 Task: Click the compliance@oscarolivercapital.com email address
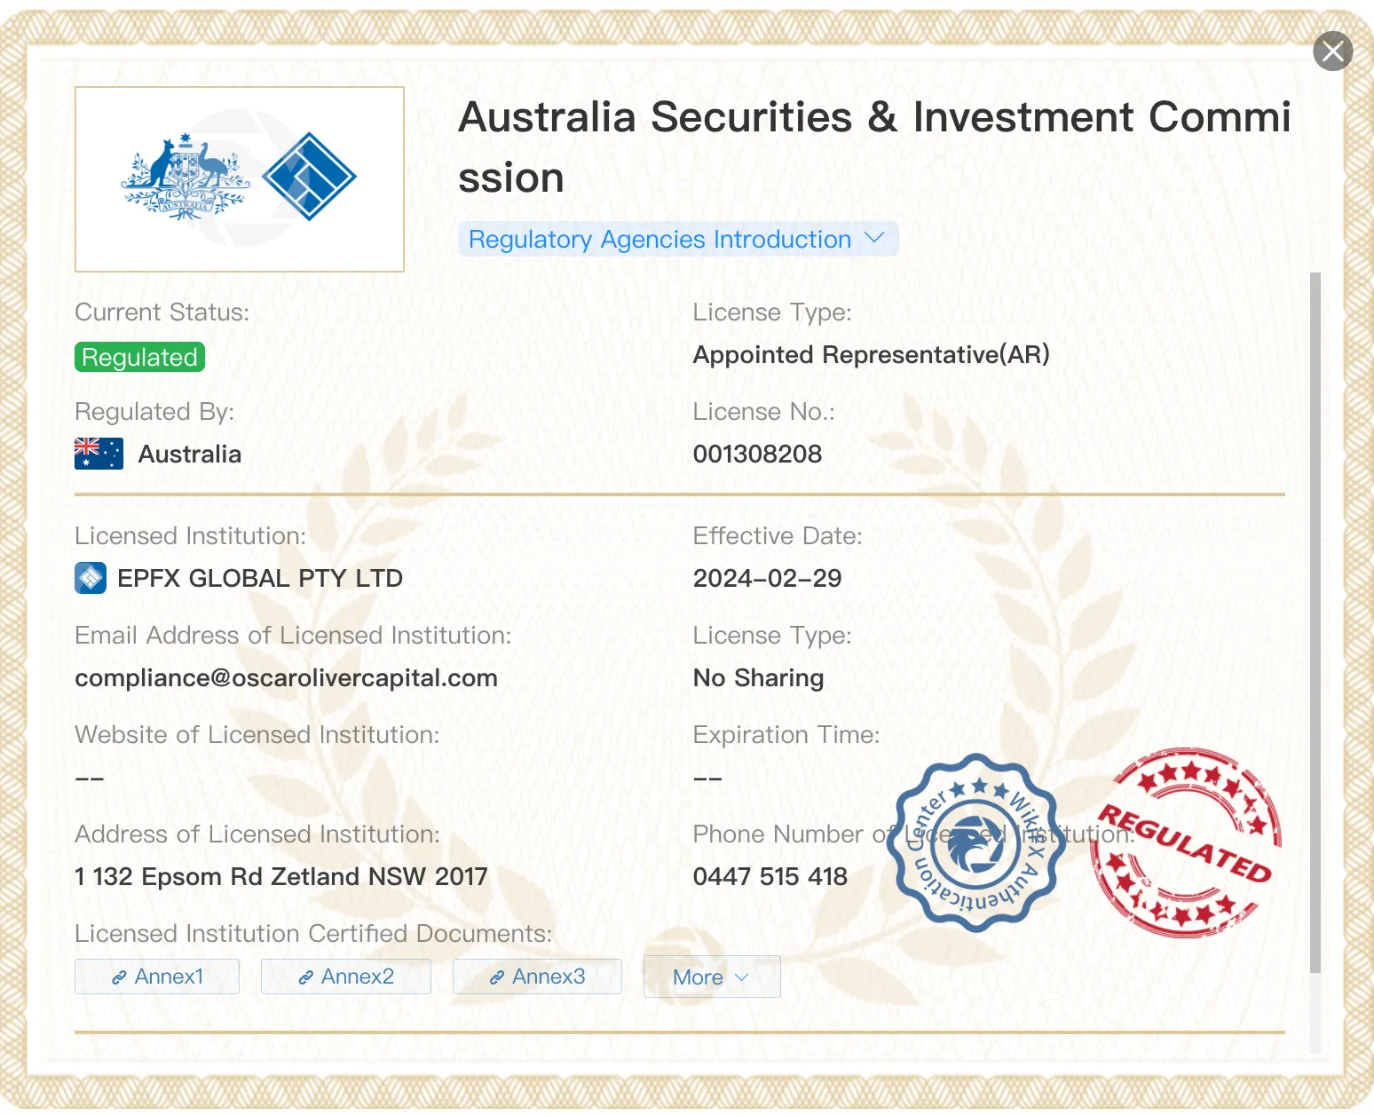point(286,678)
